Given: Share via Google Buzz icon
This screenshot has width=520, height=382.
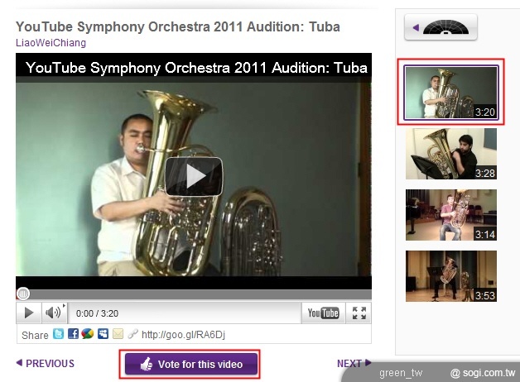Looking at the screenshot, I should point(88,334).
